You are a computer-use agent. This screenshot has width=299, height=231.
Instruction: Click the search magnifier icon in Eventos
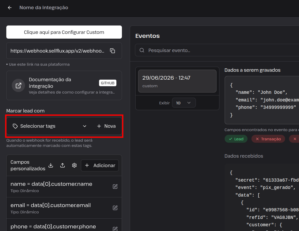142,50
